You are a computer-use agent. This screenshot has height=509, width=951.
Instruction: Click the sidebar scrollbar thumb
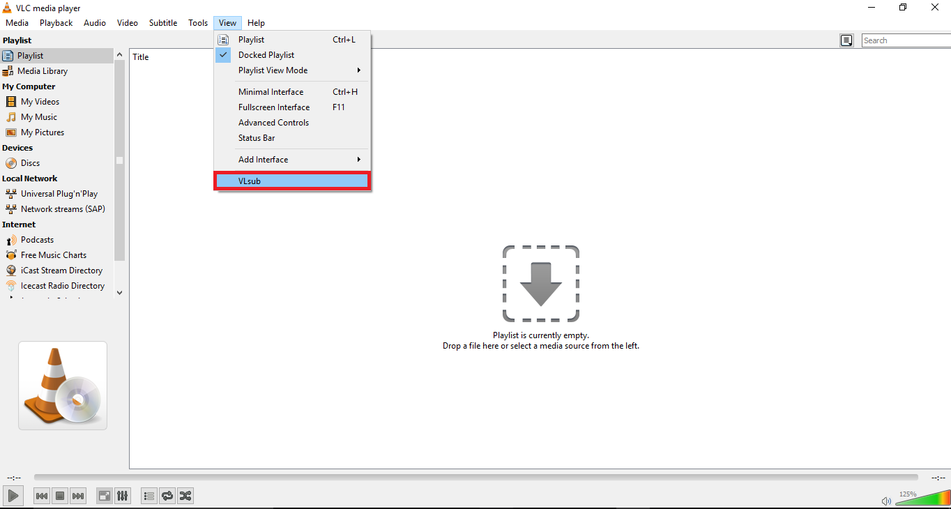119,159
